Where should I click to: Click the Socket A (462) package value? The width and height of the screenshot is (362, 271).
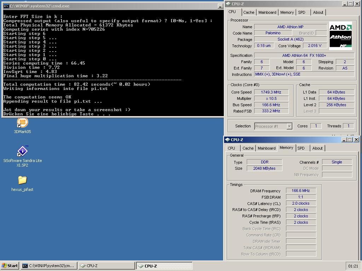click(291, 40)
